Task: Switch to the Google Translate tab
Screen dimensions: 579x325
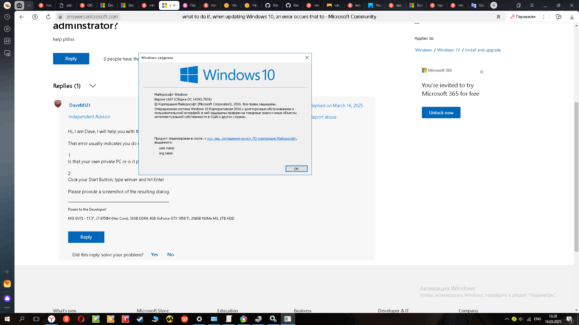Action: (x=478, y=5)
